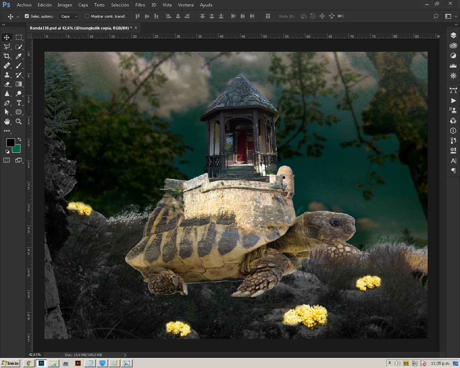The image size is (460, 368).
Task: Select the History Brush tool
Action: pos(19,75)
